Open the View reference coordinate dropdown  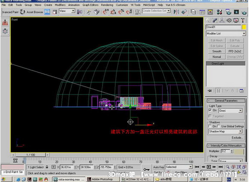[67, 11]
